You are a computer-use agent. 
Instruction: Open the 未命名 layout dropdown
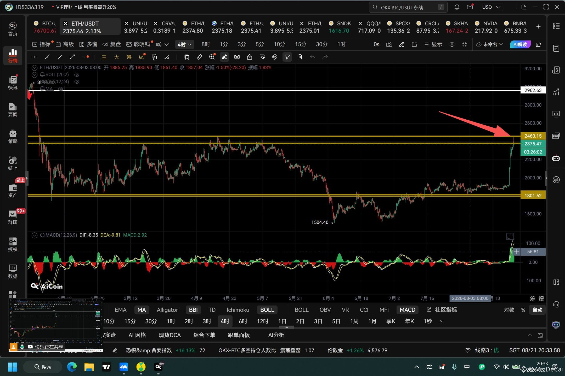point(489,44)
